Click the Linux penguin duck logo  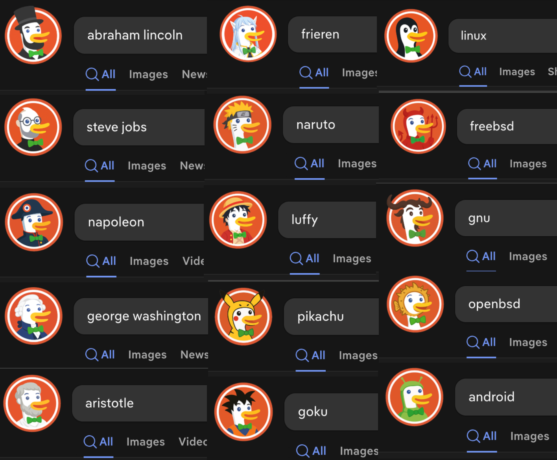click(x=411, y=36)
